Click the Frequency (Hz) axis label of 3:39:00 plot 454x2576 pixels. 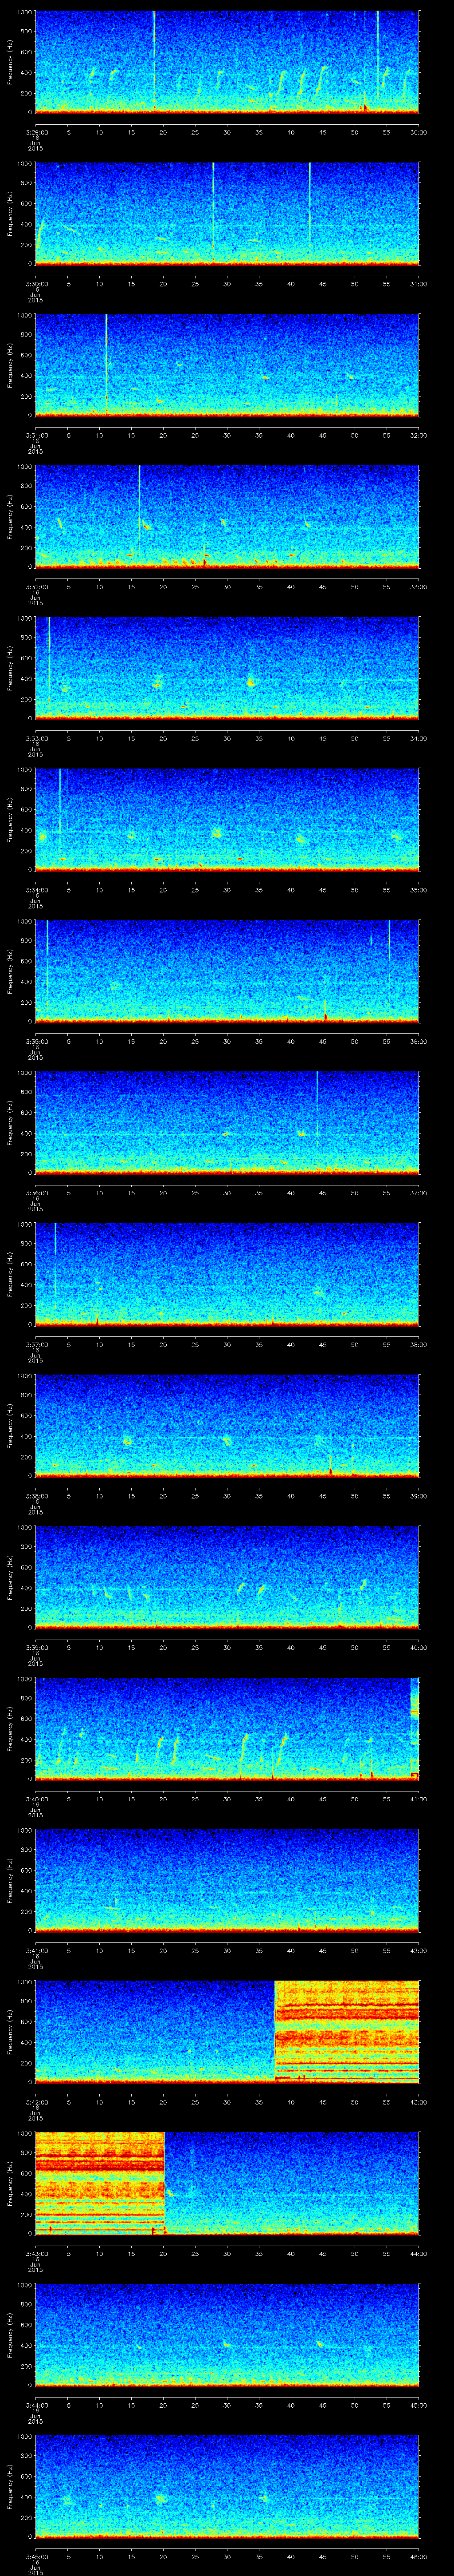coord(10,1577)
